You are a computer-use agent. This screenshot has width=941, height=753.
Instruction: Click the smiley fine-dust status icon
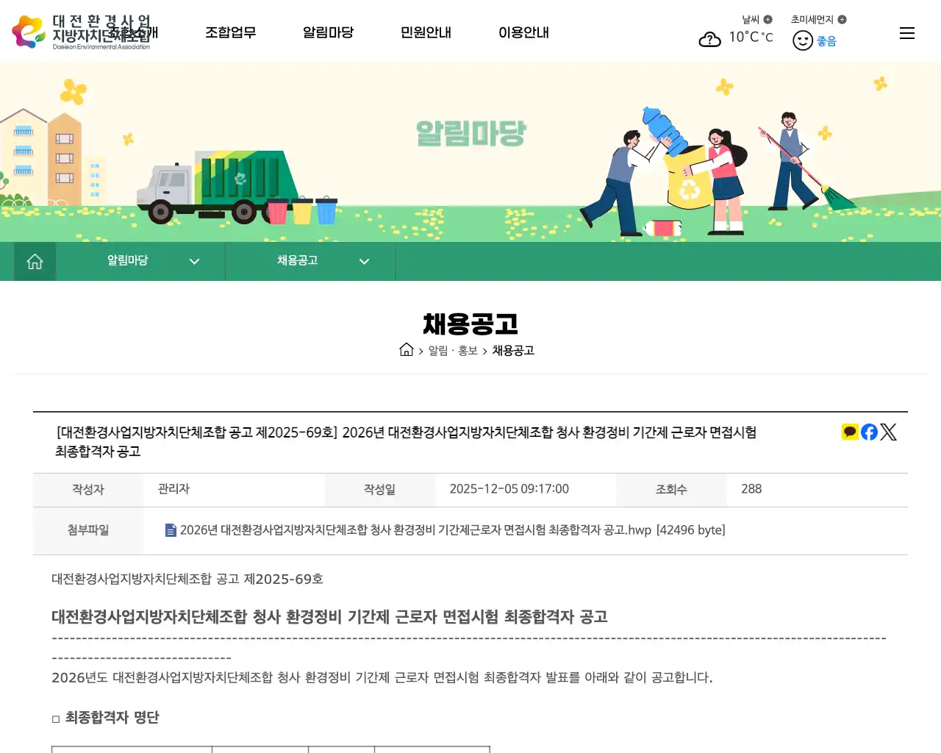click(x=802, y=40)
